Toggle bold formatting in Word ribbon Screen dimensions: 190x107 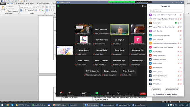(x=21, y=10)
